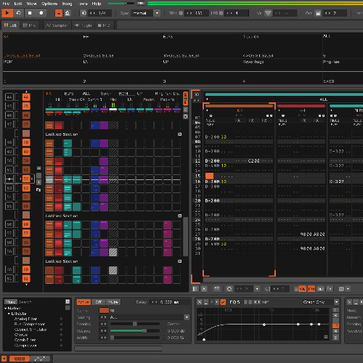
Task: Enable the EQ 5 device checkbox
Action: tap(223, 302)
